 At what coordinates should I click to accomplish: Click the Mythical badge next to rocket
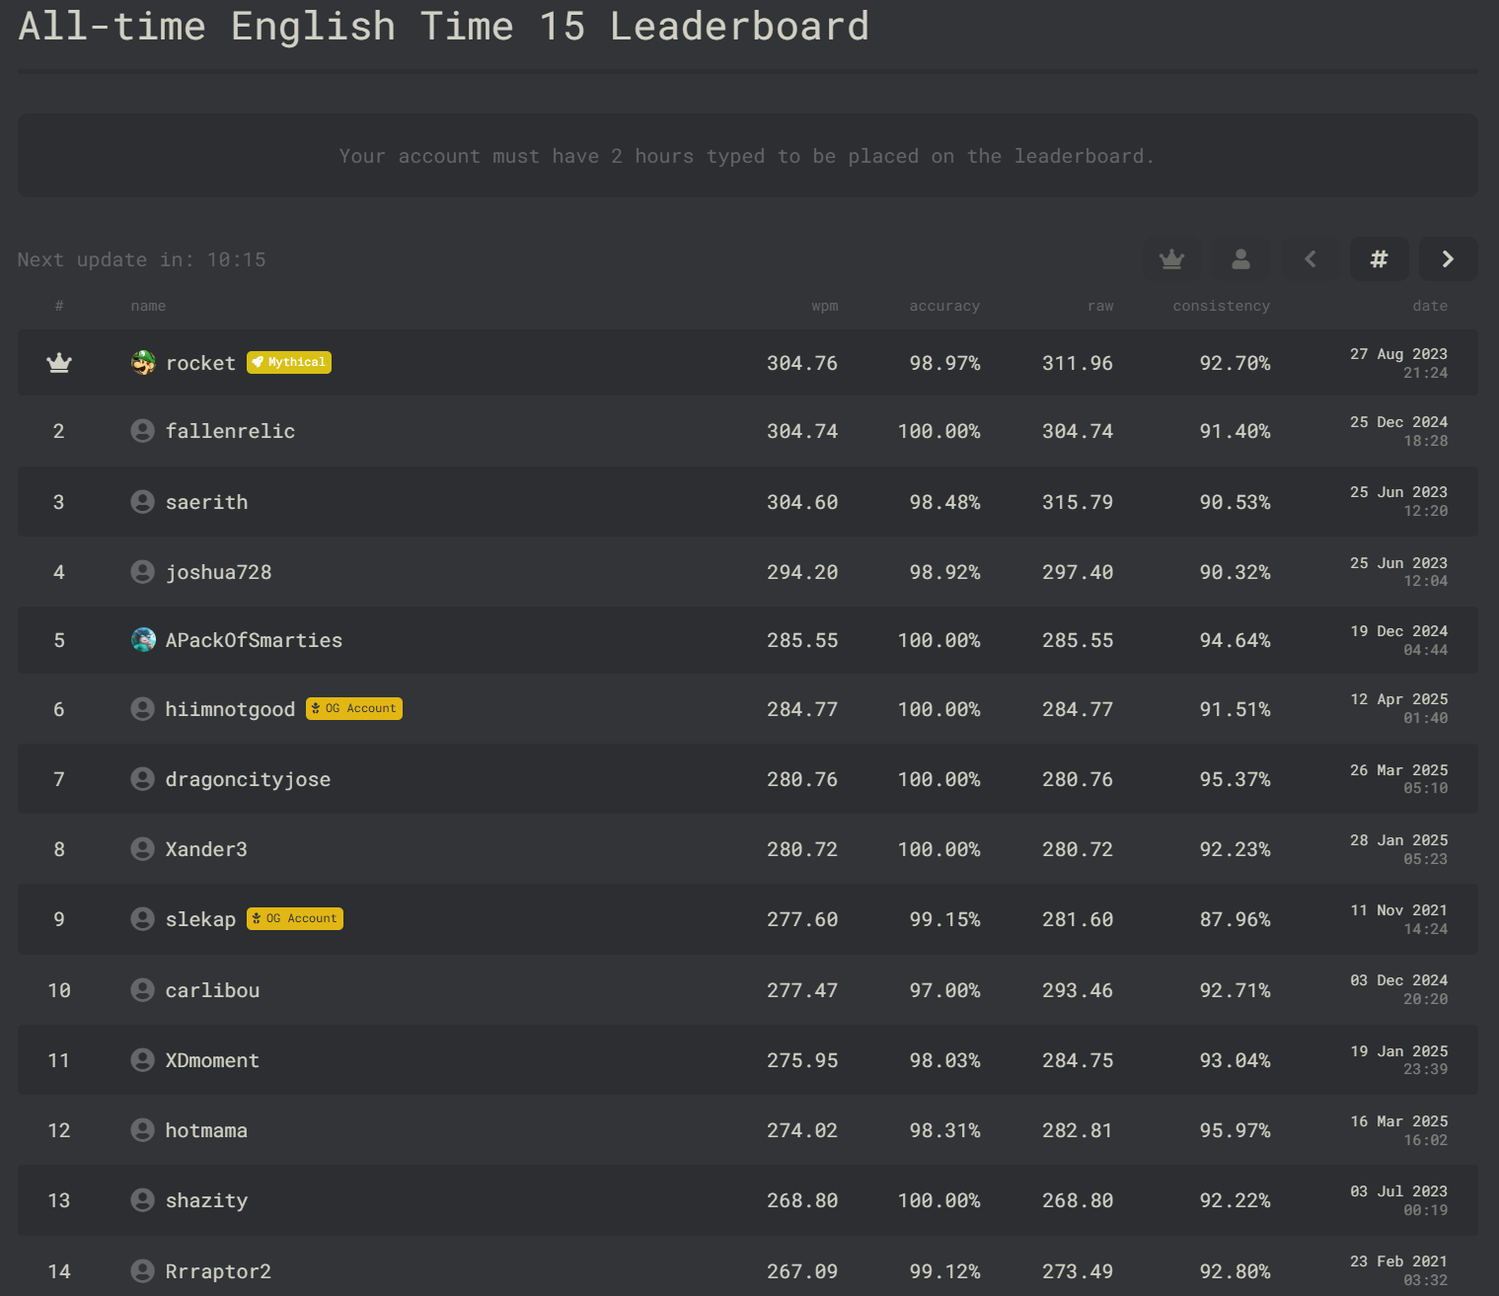coord(289,363)
